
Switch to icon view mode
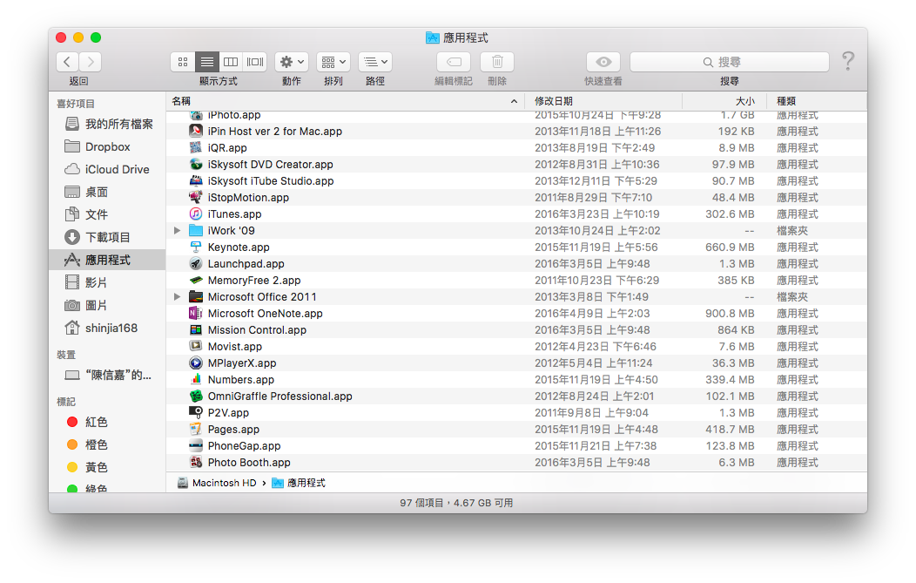pos(183,62)
